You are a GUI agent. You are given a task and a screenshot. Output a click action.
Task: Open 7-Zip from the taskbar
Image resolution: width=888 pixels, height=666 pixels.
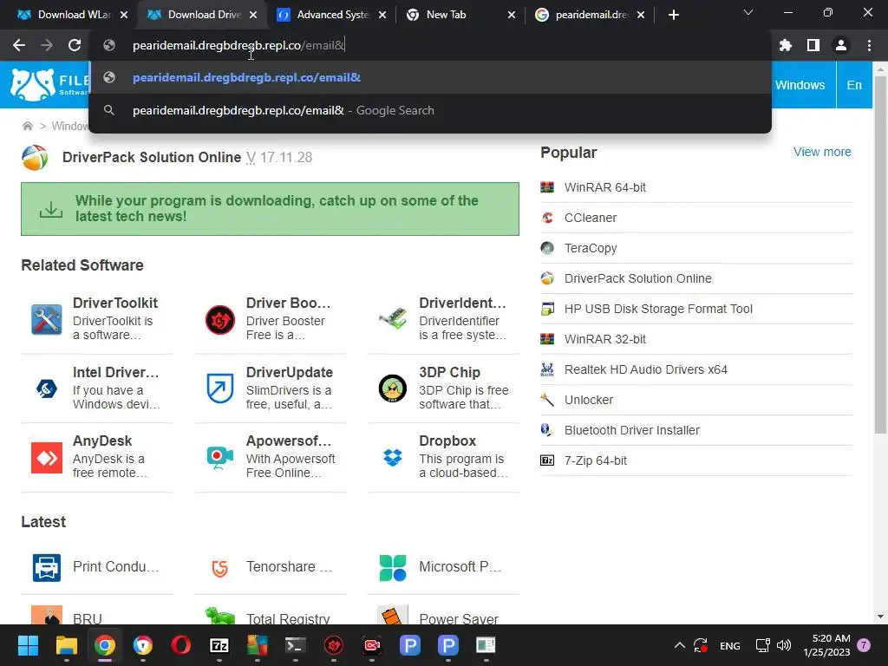tap(219, 645)
